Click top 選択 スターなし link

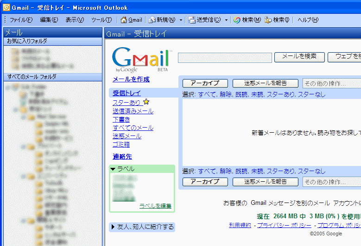312,95
